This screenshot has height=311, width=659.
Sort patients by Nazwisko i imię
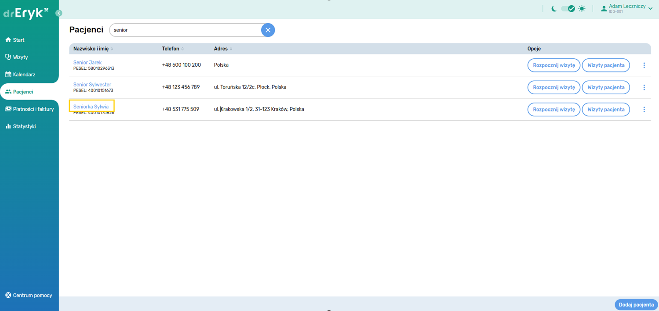tap(112, 49)
